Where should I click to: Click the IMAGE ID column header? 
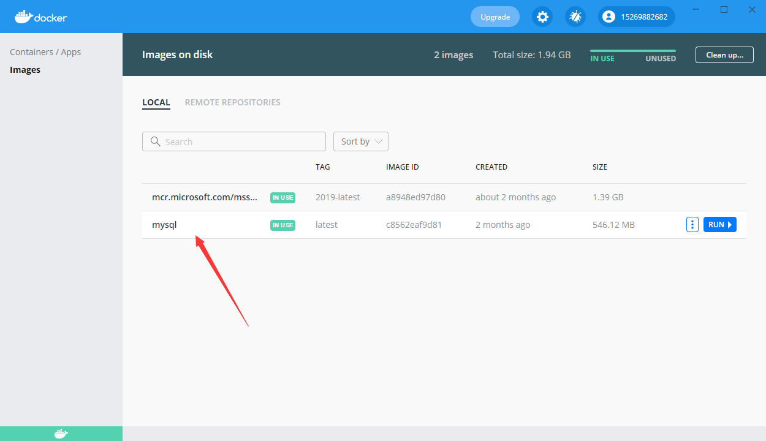pos(403,167)
